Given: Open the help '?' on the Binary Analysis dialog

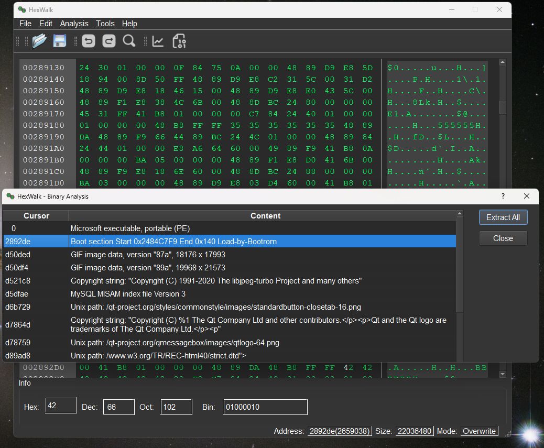Looking at the screenshot, I should pyautogui.click(x=503, y=196).
